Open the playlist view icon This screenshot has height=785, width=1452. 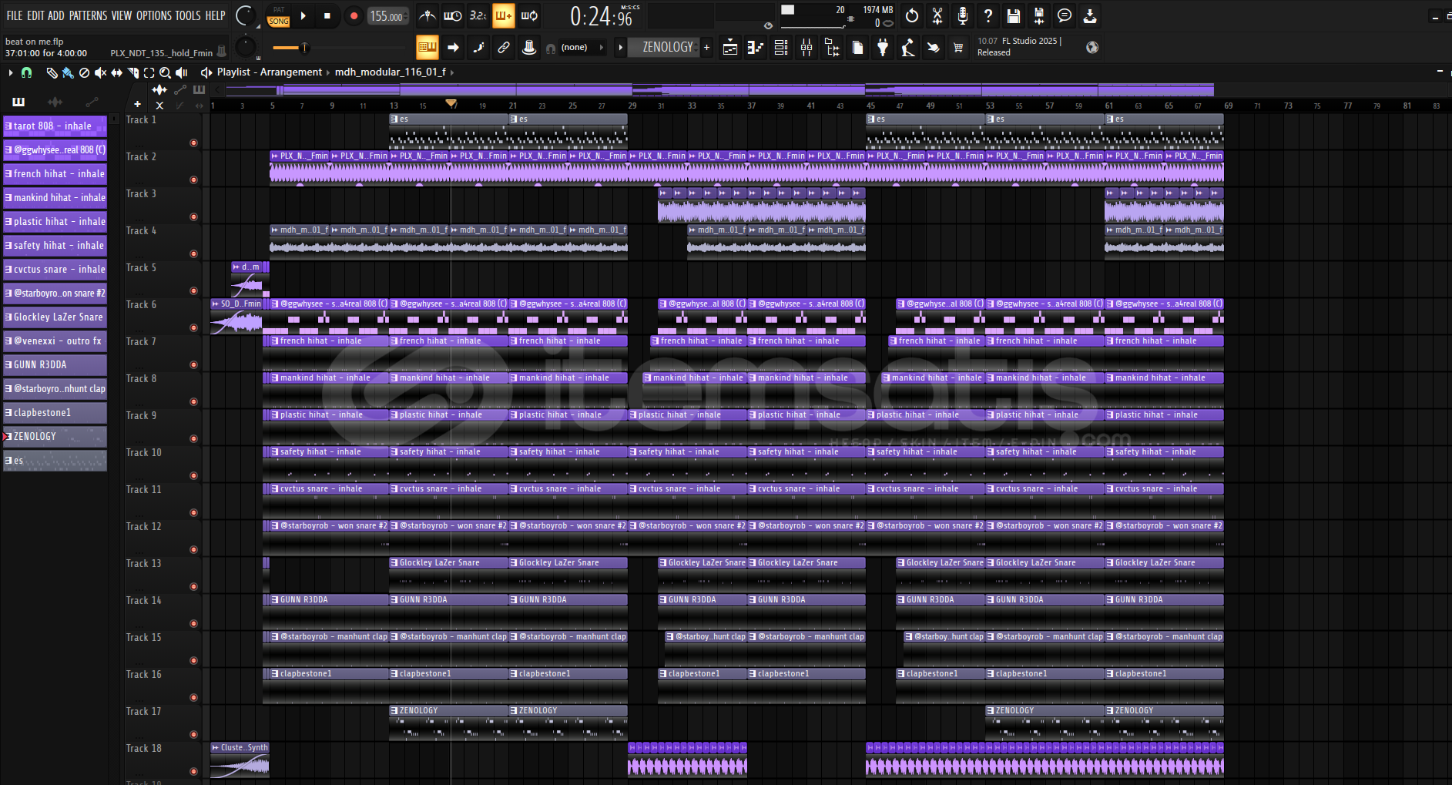tap(730, 48)
